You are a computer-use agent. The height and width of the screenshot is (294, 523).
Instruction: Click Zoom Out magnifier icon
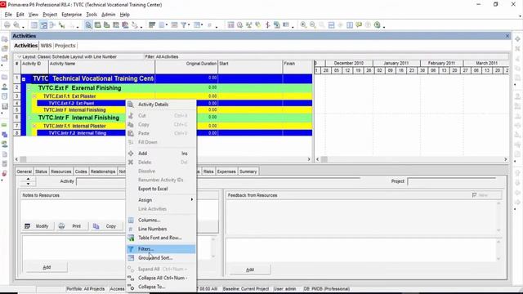click(312, 25)
